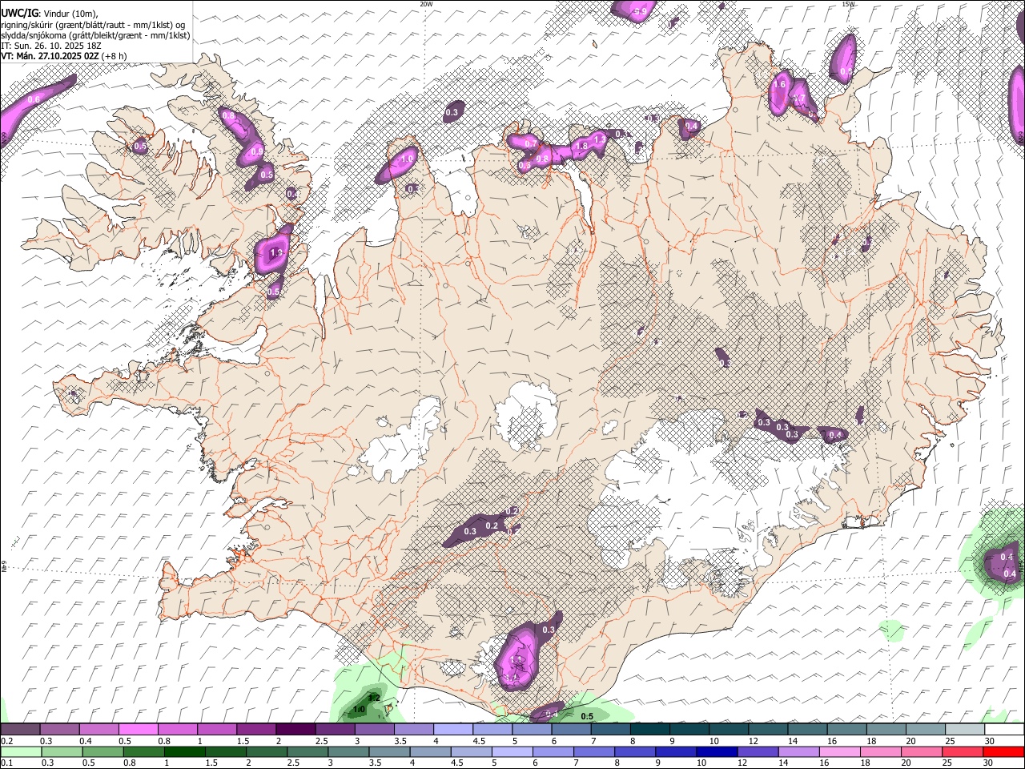Click the navy blue 10 swatch in bottom legend

[x=717, y=751]
